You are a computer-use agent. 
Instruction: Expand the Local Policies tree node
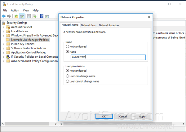3,31
